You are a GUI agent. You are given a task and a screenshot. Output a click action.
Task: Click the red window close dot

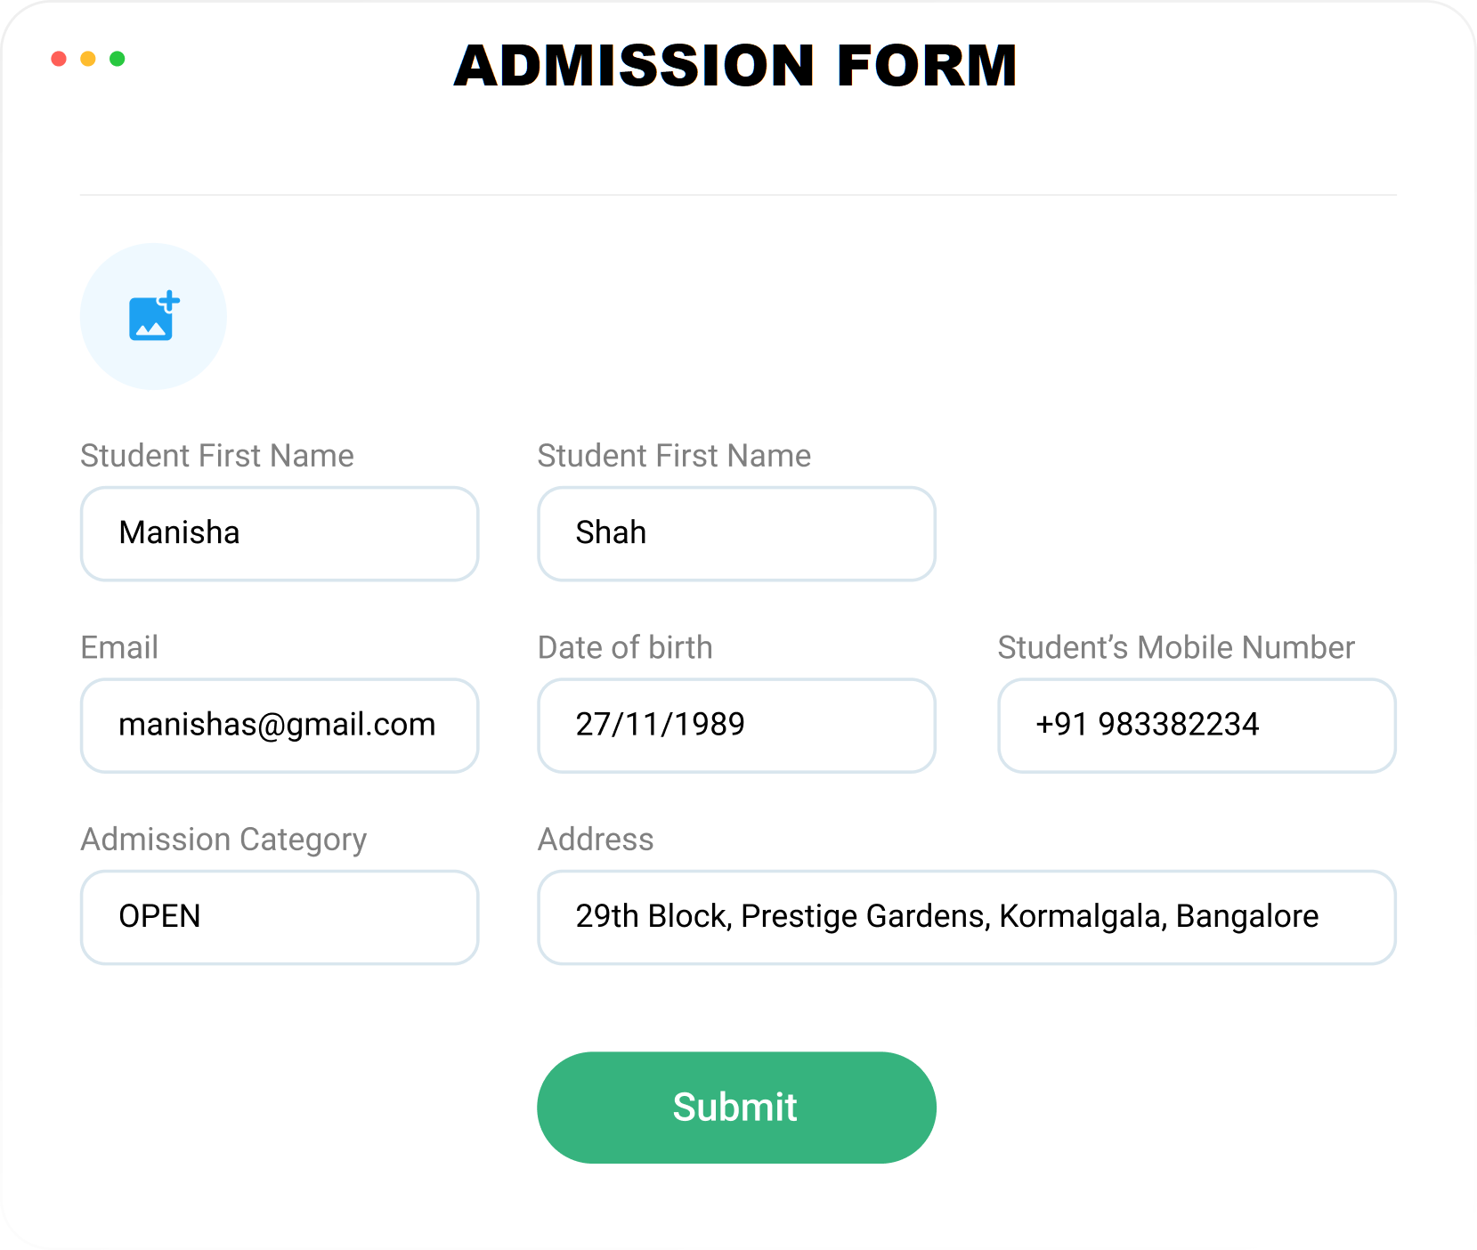[59, 59]
